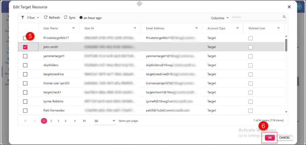The width and height of the screenshot is (306, 145).
Task: Click the Patti Fernandez user name
Action: (54, 110)
